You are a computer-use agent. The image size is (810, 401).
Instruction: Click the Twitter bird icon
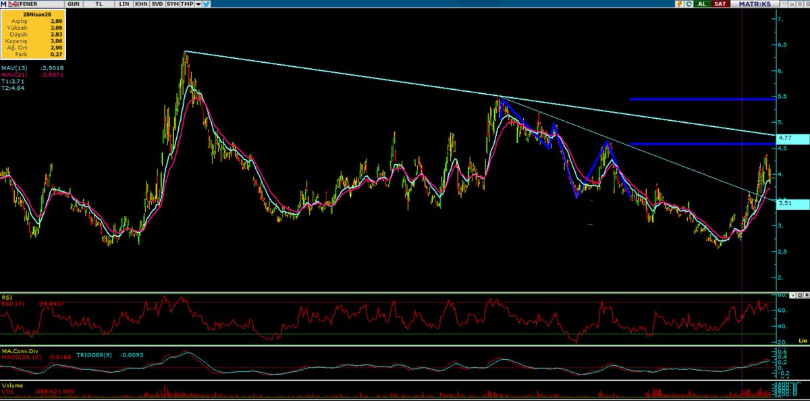pos(207,4)
